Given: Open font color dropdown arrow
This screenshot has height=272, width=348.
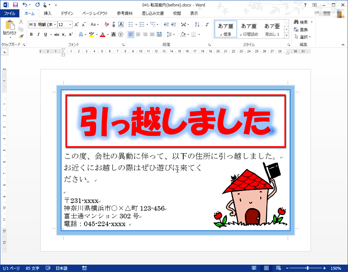Looking at the screenshot, I should tap(108, 35).
